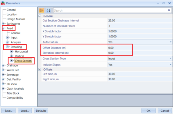Select the Cross Section tree item
Viewport: 173px width, 114px height.
pyautogui.click(x=23, y=61)
